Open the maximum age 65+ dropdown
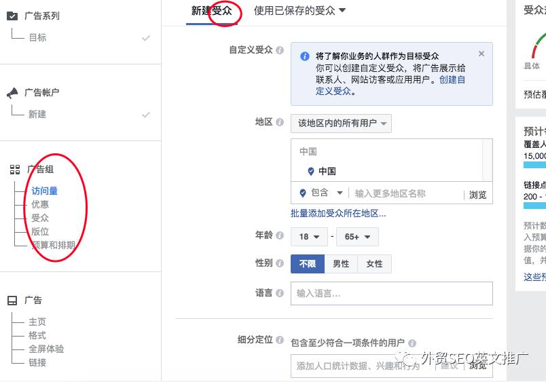 pyautogui.click(x=357, y=237)
